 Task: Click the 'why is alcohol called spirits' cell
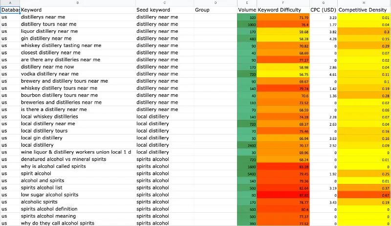(x=78, y=166)
